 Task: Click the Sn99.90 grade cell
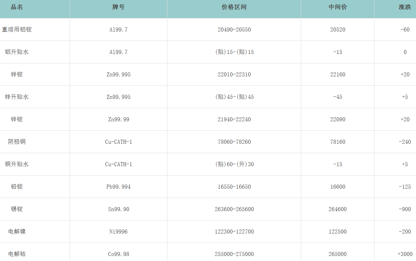119,209
